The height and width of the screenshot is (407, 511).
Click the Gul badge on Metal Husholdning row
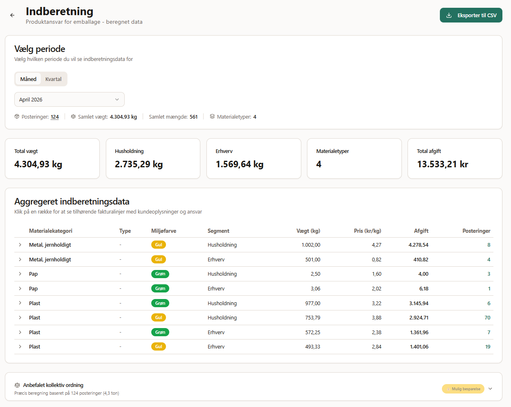tap(158, 245)
